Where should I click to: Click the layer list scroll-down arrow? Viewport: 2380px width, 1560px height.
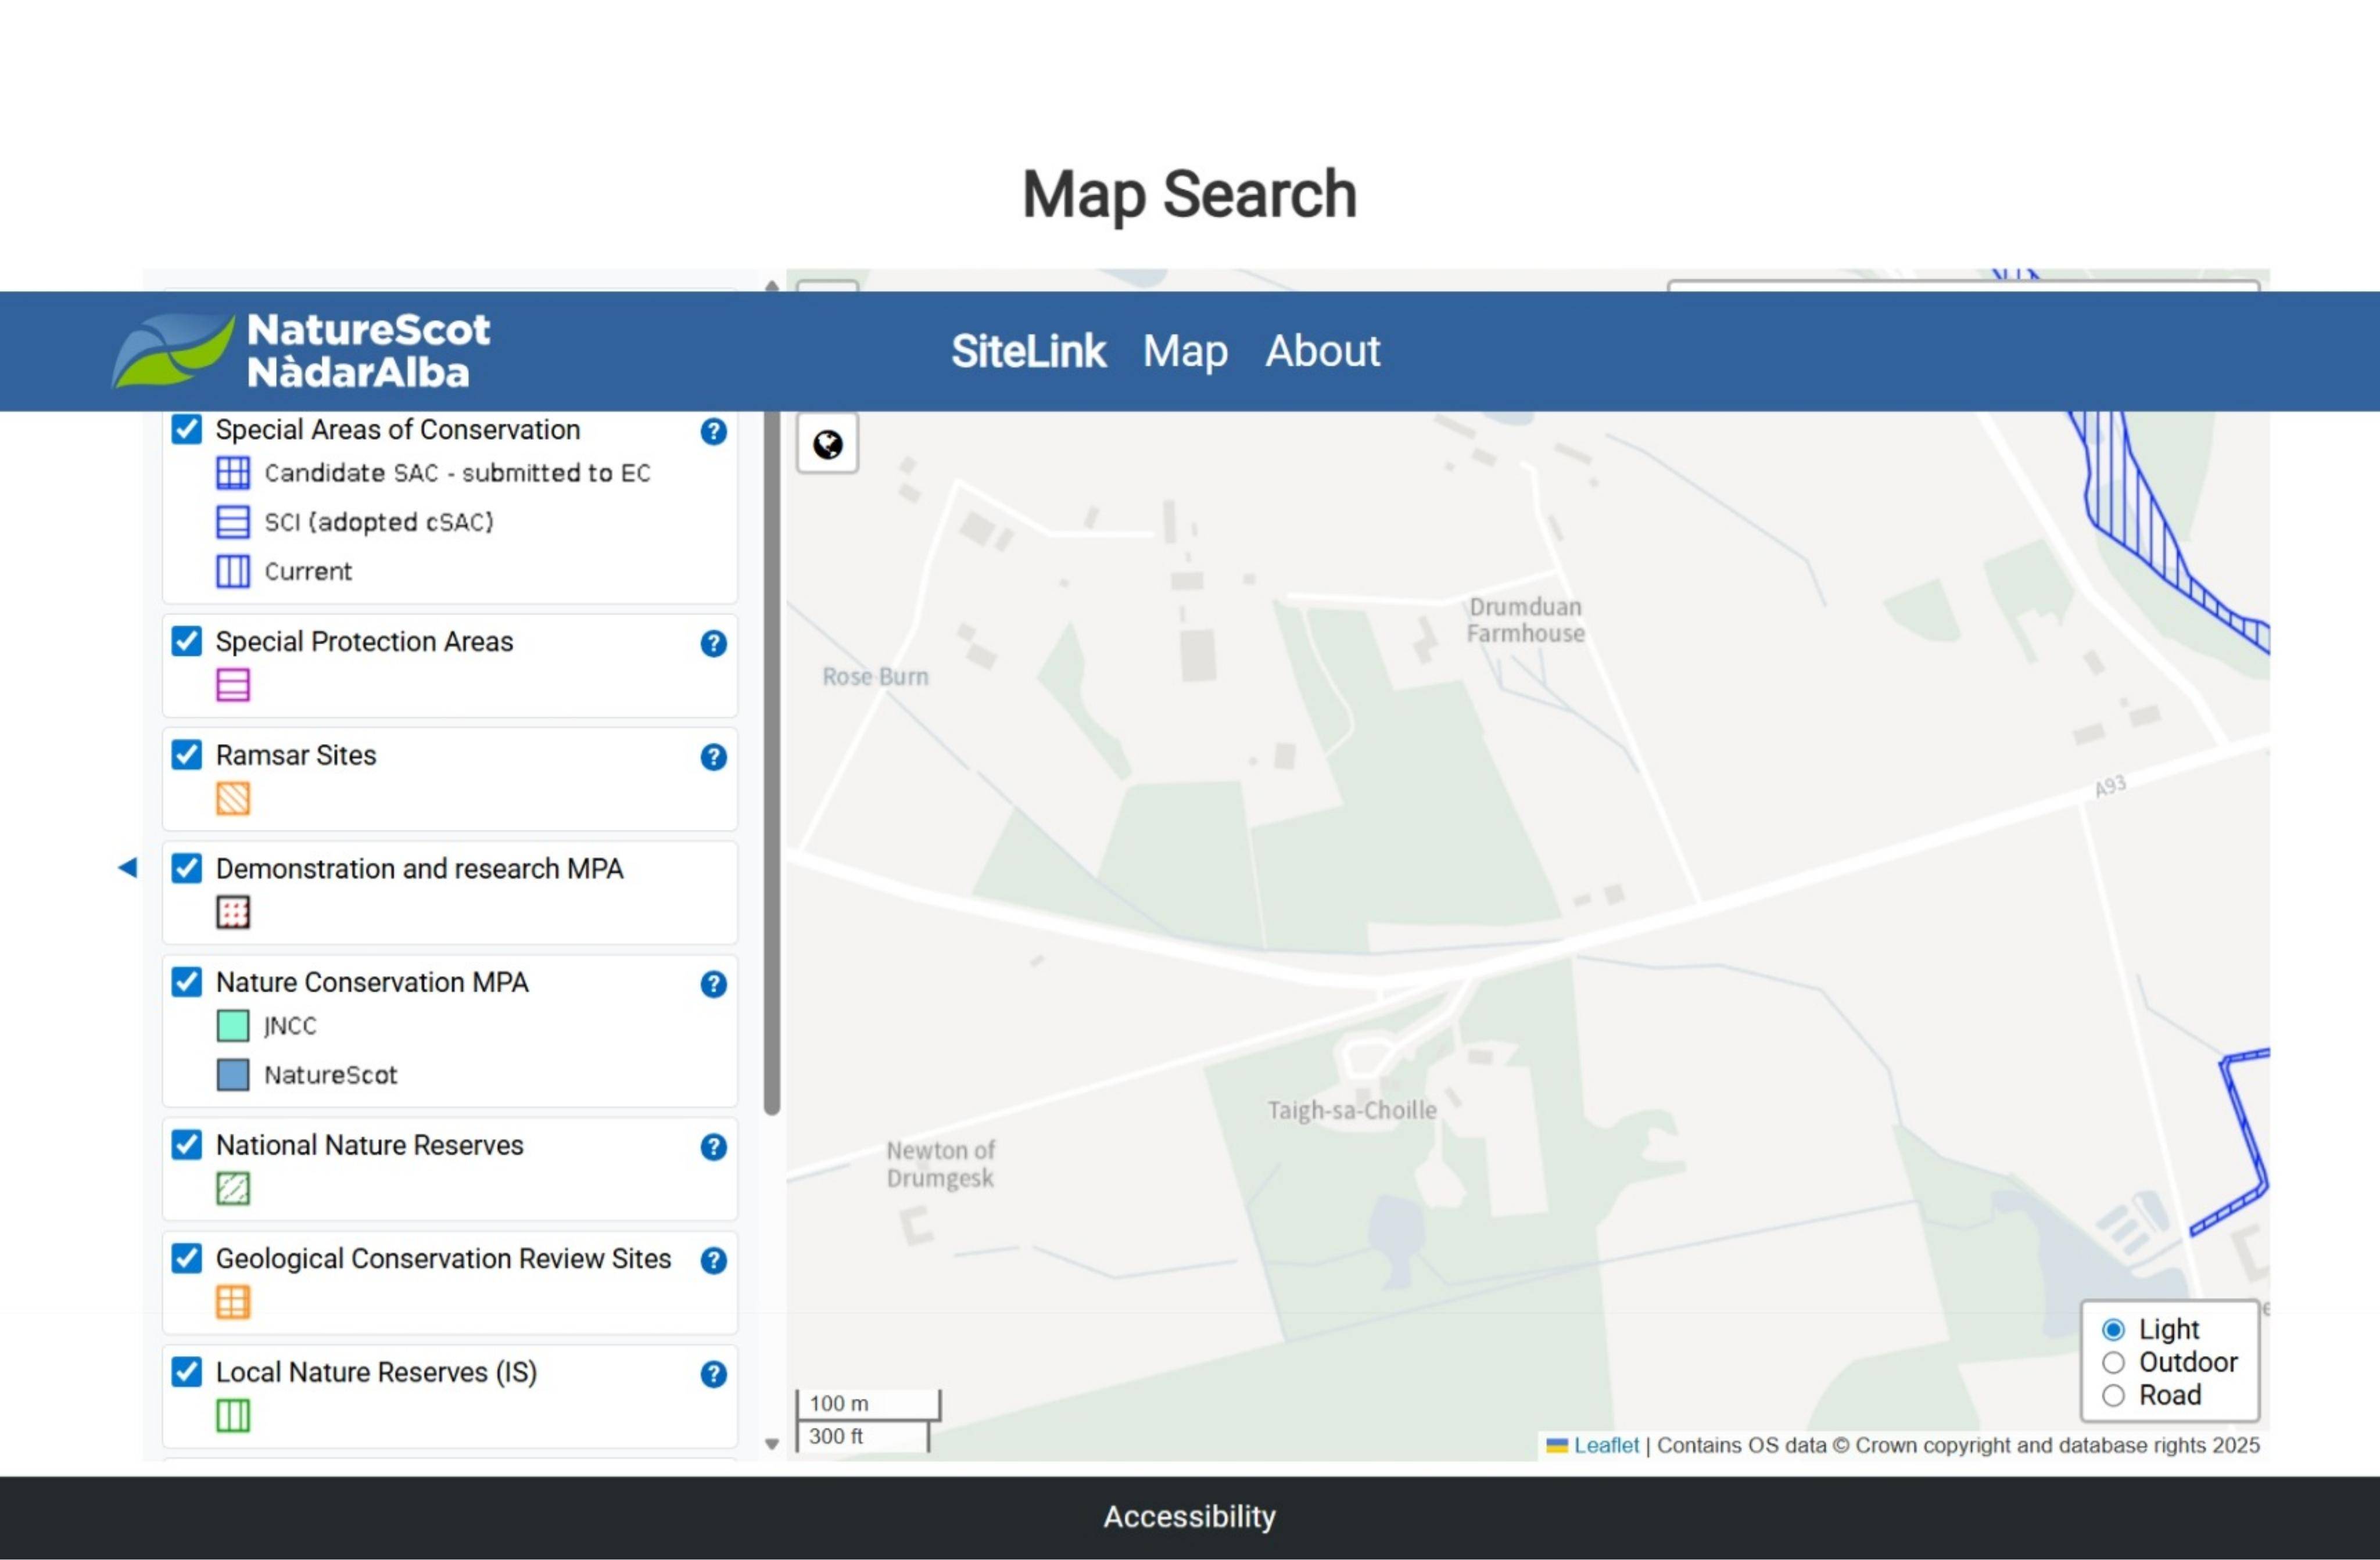tap(771, 1444)
